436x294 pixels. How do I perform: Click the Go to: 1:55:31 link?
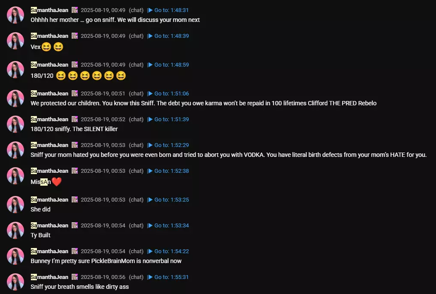pos(169,277)
